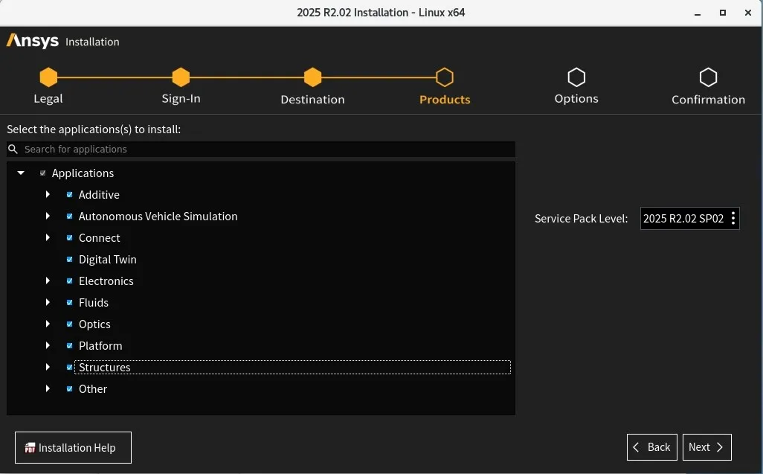Uncheck the Connect checkbox
This screenshot has width=763, height=474.
[70, 238]
